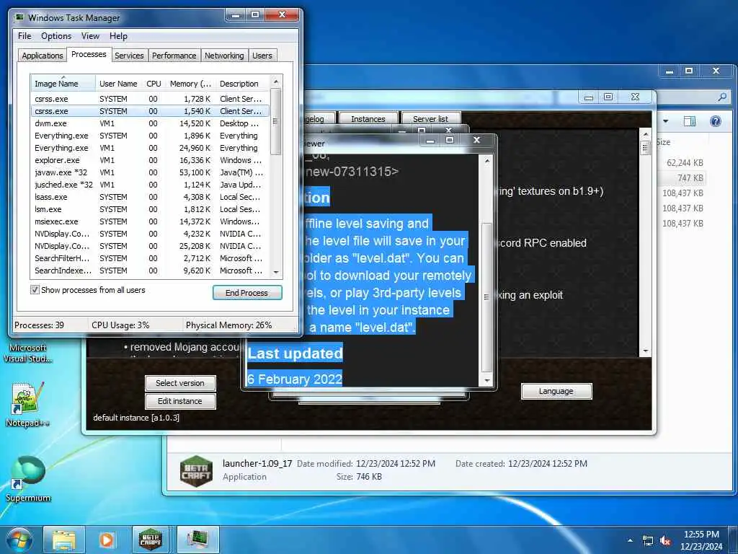Show hidden tray icons arrow

click(x=630, y=541)
